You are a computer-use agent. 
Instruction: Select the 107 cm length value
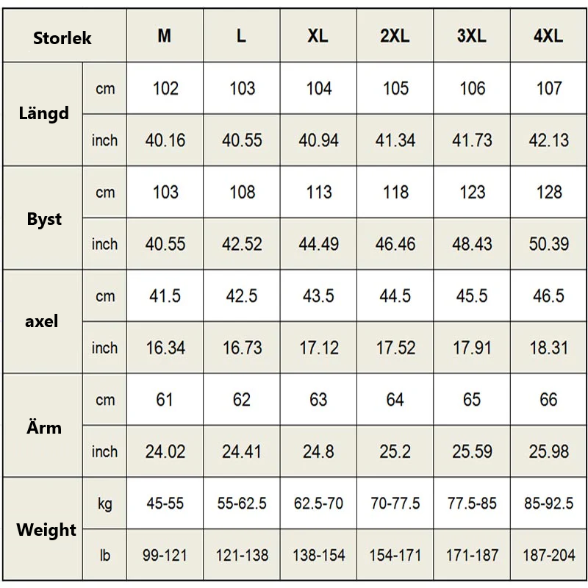pyautogui.click(x=548, y=88)
